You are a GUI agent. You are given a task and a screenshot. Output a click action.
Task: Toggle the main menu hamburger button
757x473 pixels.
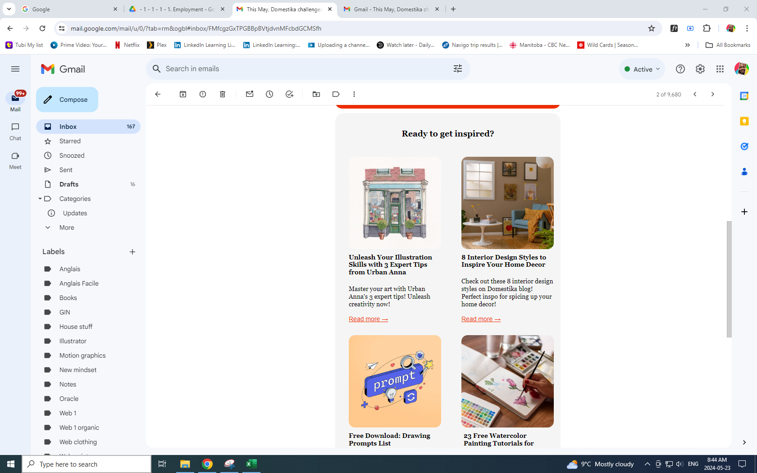[x=15, y=69]
